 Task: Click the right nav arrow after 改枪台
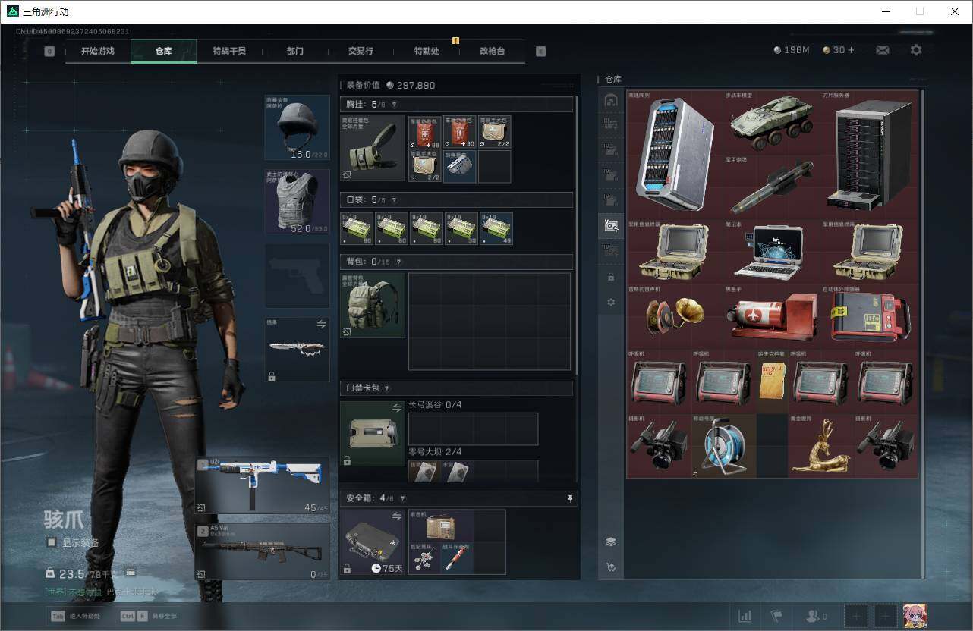point(540,52)
